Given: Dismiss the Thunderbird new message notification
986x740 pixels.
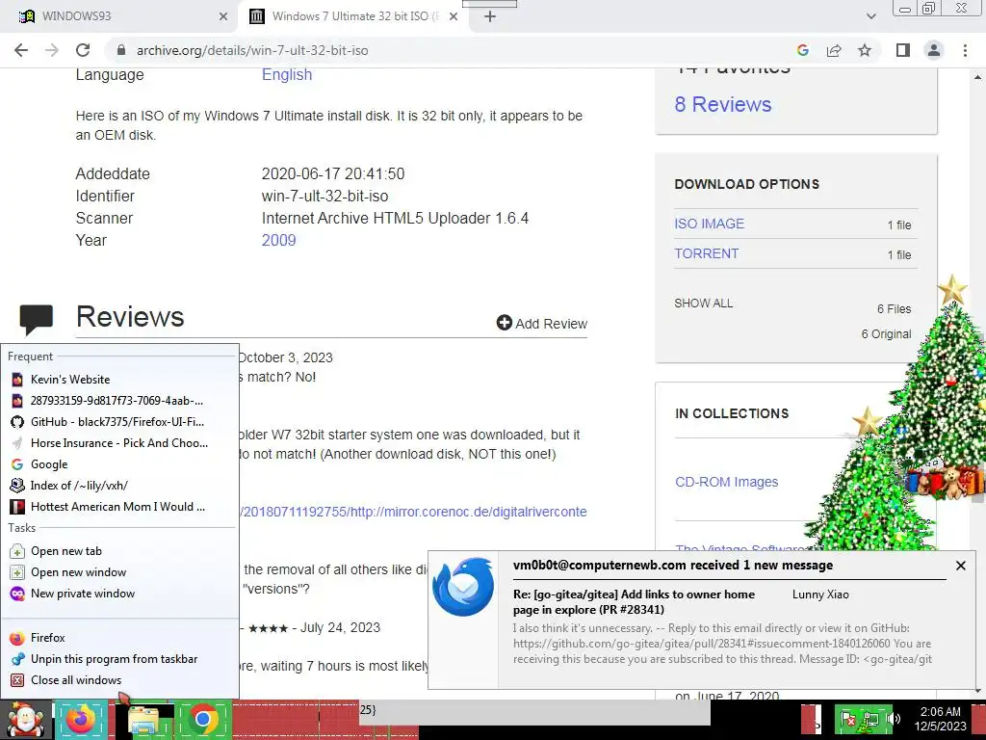Looking at the screenshot, I should point(960,566).
